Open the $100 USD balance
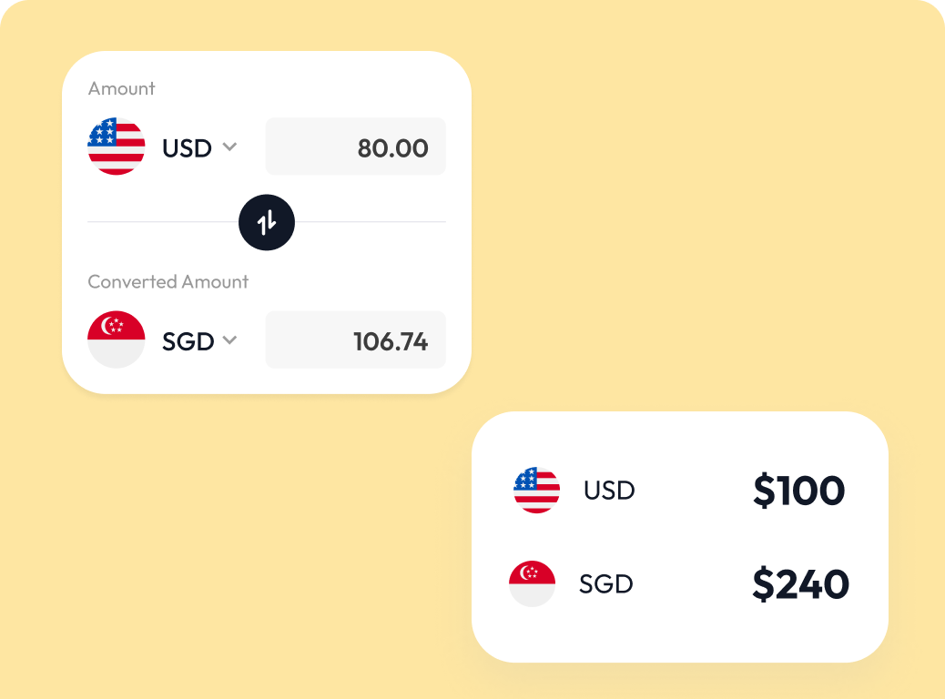The image size is (945, 699). [x=798, y=491]
